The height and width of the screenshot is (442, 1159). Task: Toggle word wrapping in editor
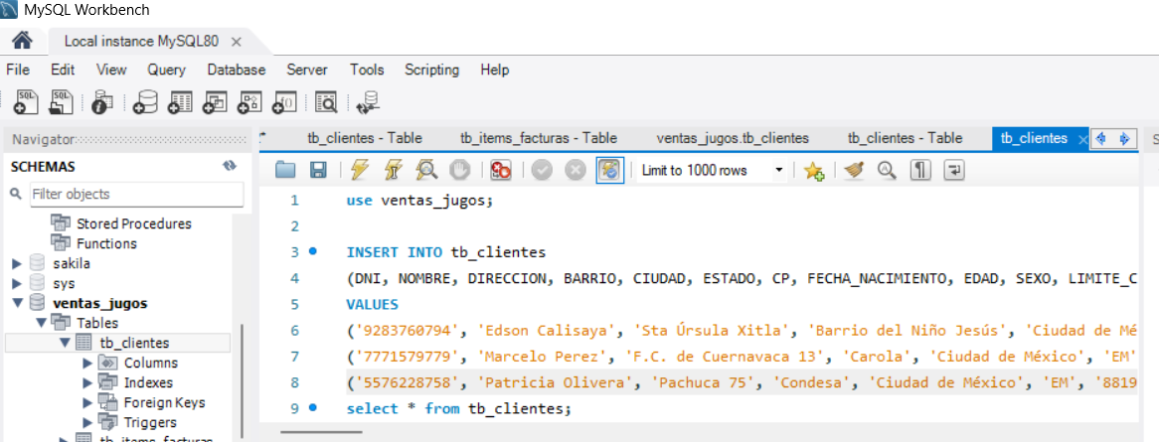[955, 171]
